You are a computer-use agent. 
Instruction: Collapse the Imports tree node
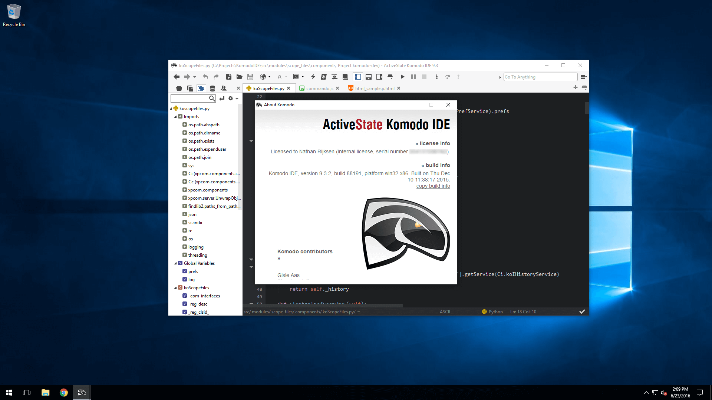pyautogui.click(x=175, y=117)
